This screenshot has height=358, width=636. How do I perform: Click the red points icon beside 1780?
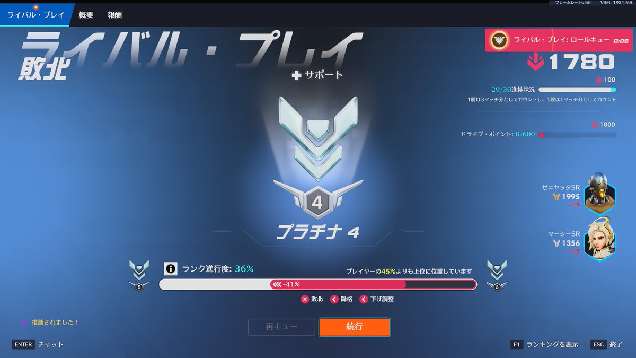(536, 63)
